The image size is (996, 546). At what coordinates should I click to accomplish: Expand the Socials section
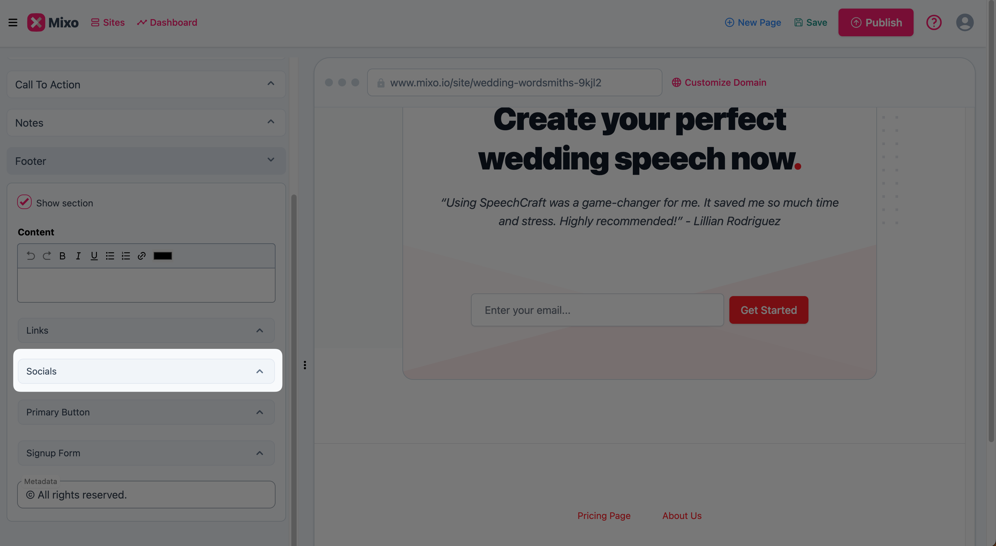(x=259, y=371)
